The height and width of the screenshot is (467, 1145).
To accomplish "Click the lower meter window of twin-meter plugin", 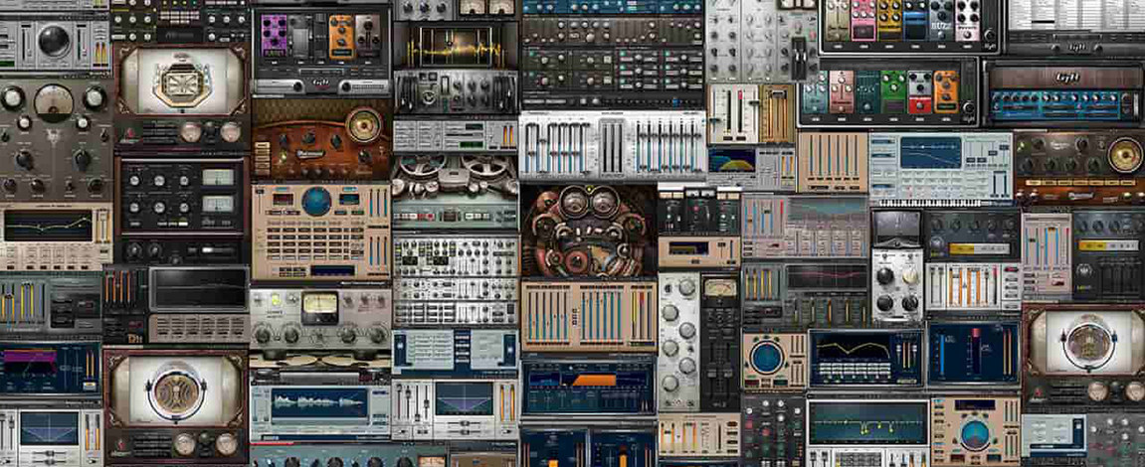I will coord(218,204).
